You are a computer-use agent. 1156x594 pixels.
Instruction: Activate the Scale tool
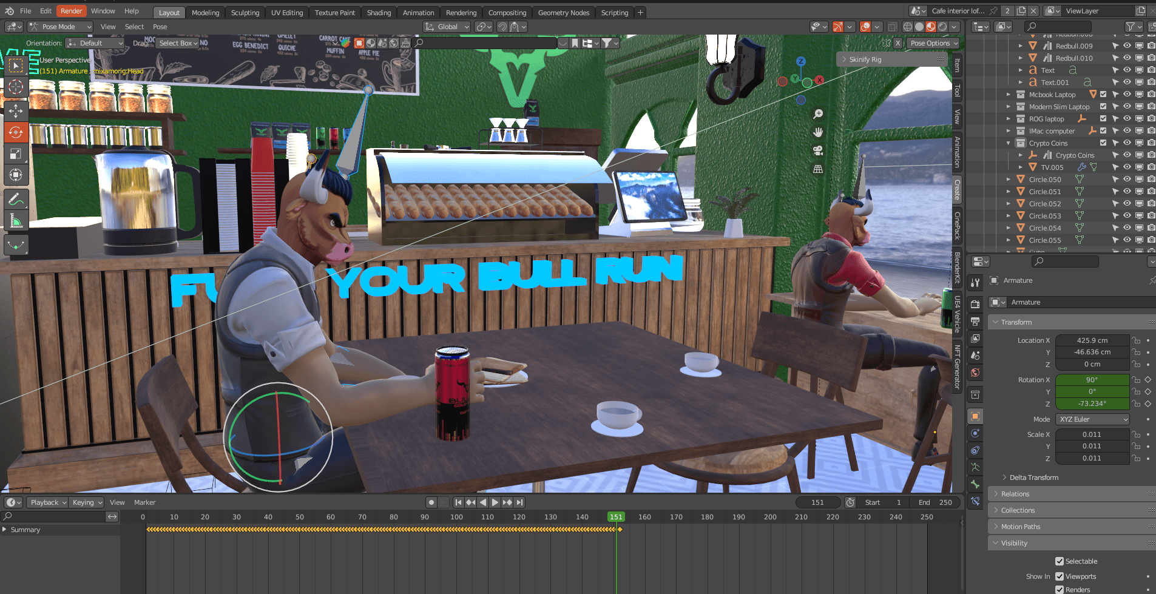pyautogui.click(x=16, y=154)
